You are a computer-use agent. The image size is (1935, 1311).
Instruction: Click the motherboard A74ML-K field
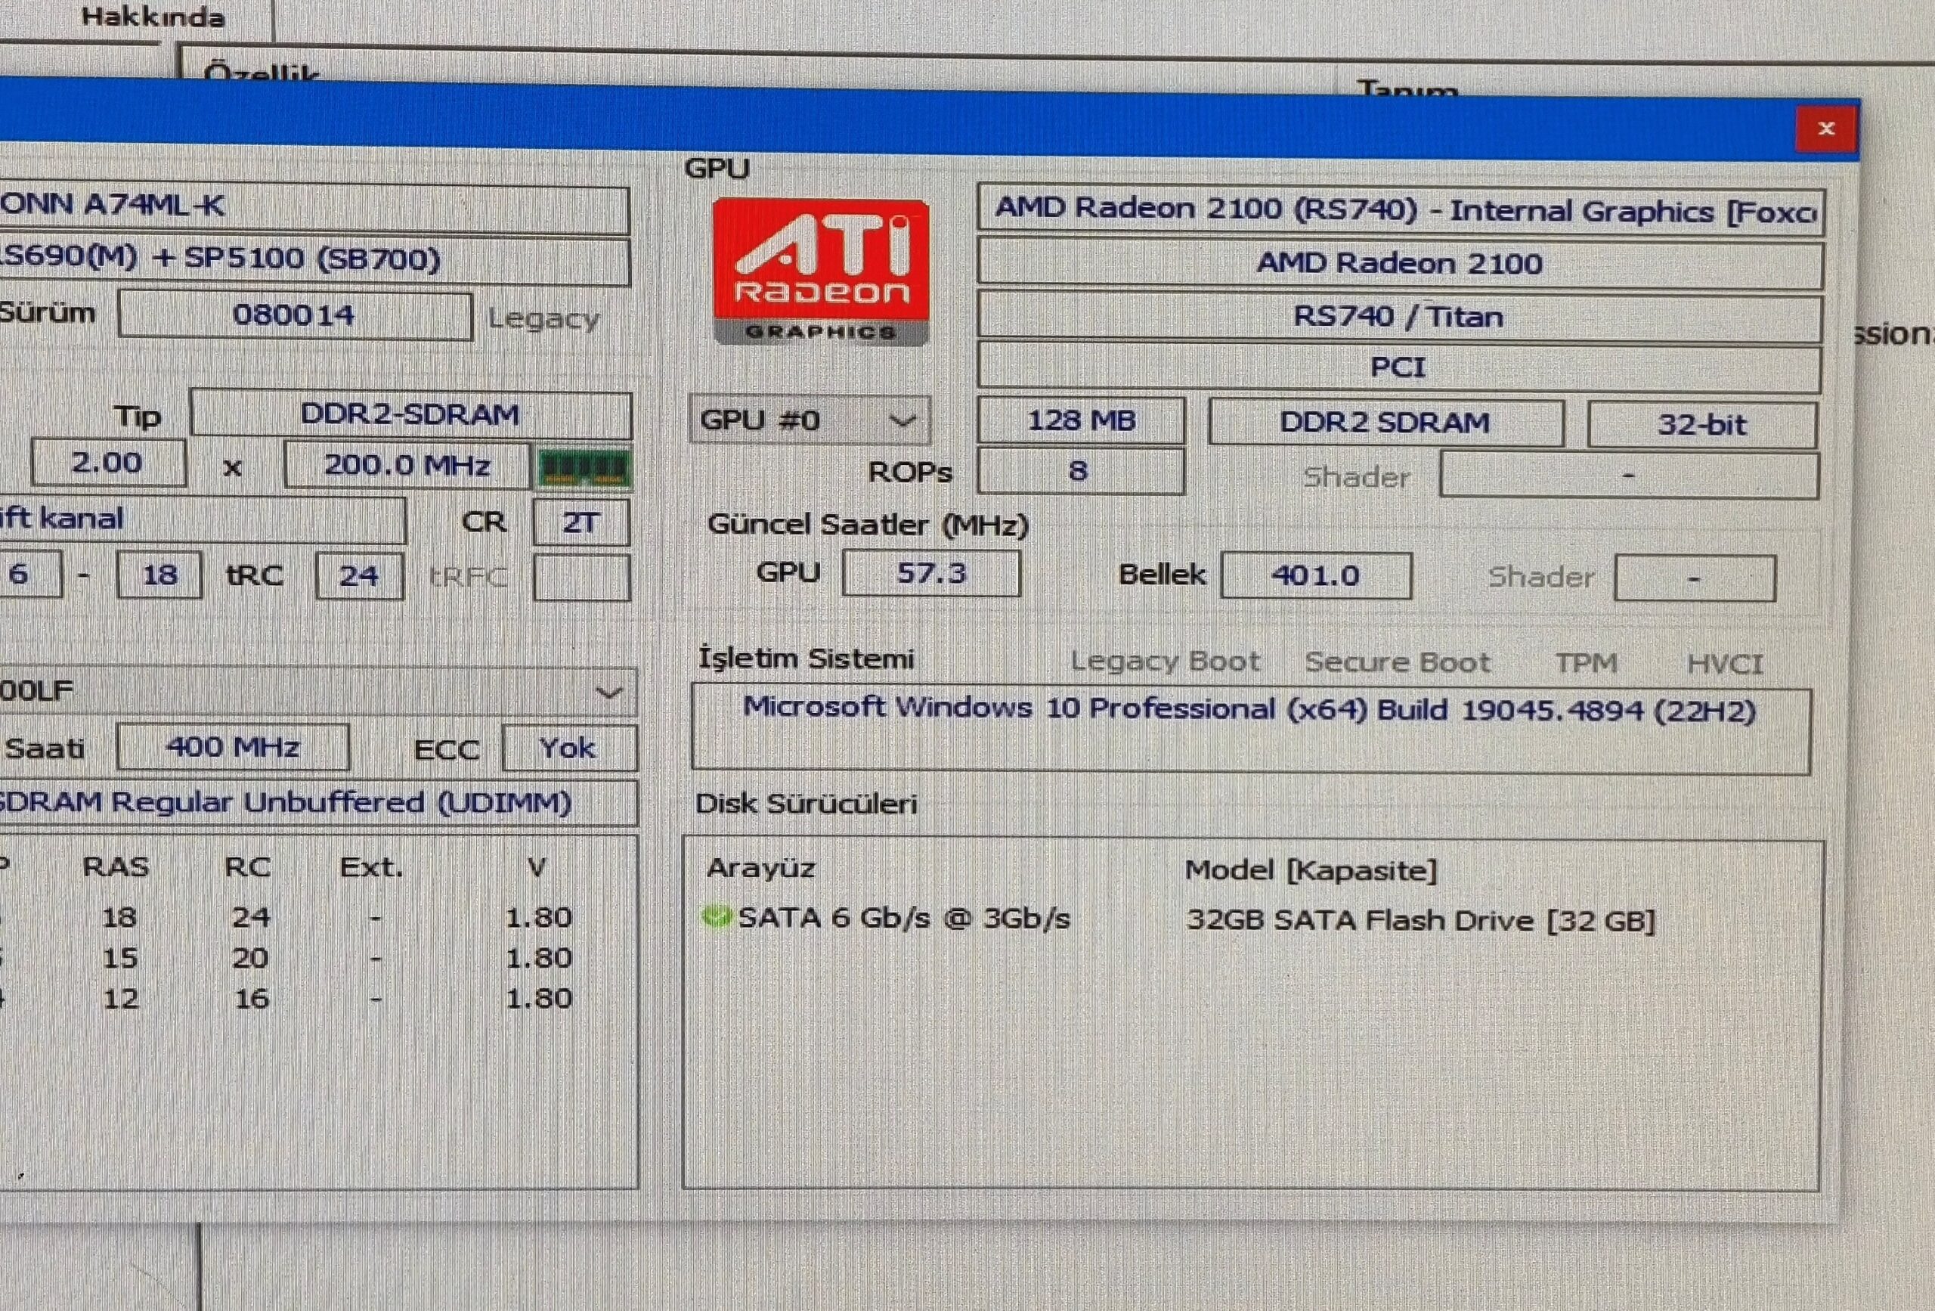tap(314, 207)
